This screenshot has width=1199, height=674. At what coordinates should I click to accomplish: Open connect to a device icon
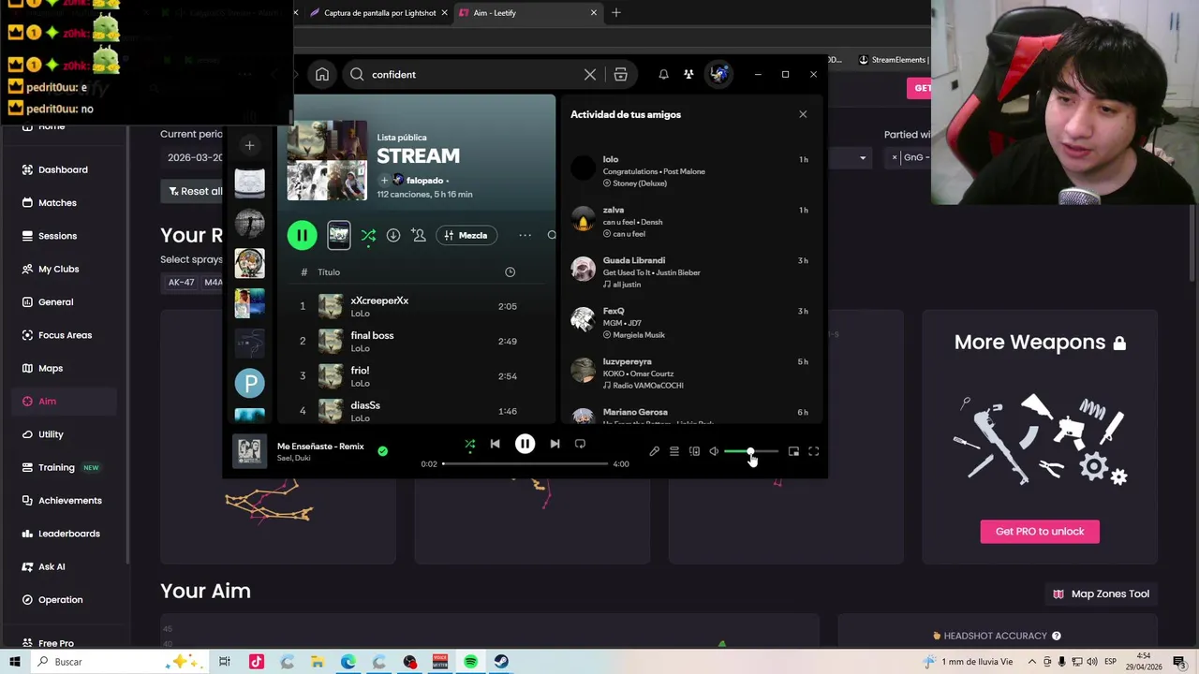694,451
